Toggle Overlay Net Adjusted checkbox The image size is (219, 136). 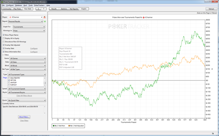[x=4, y=45]
